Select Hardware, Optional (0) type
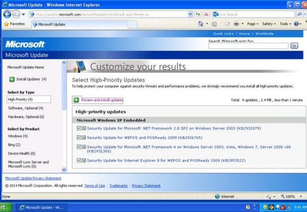This screenshot has width=307, height=212. [x=26, y=117]
